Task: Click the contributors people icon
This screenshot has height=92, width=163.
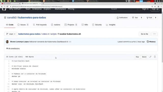Action: click(x=7, y=49)
